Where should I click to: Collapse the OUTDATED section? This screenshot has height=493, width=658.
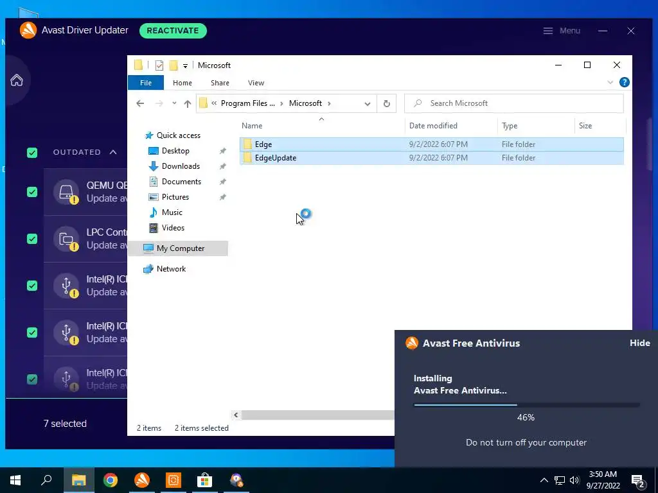113,152
